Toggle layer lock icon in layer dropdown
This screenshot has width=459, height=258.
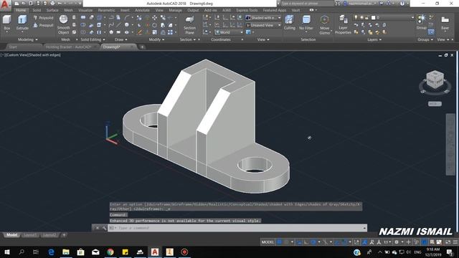pyautogui.click(x=367, y=17)
